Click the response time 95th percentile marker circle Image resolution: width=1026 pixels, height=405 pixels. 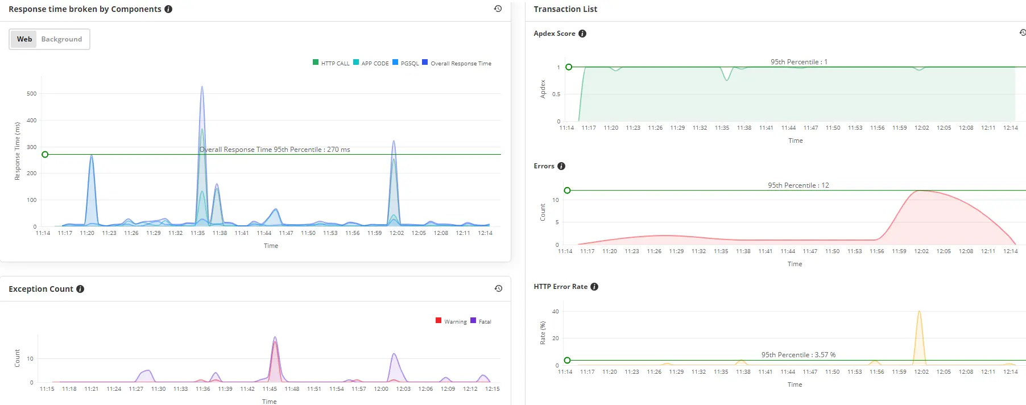(x=45, y=154)
